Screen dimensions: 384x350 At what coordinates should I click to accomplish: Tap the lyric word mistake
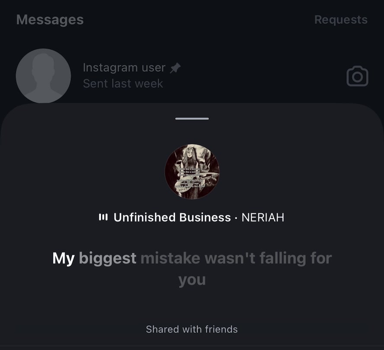(x=170, y=258)
